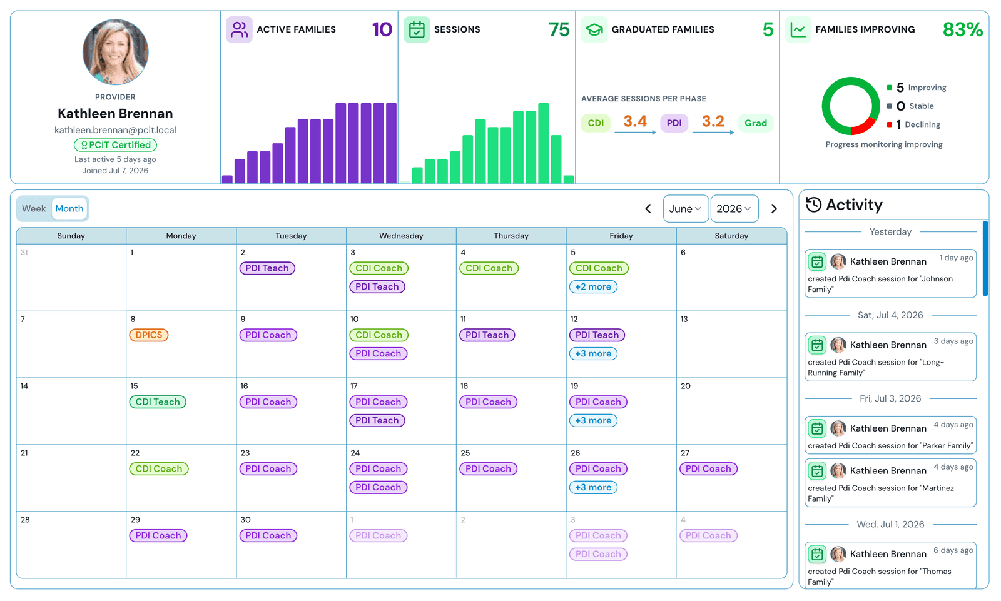Expand +3 more sessions on June 12
Viewport: 1001px width, 601px height.
593,354
